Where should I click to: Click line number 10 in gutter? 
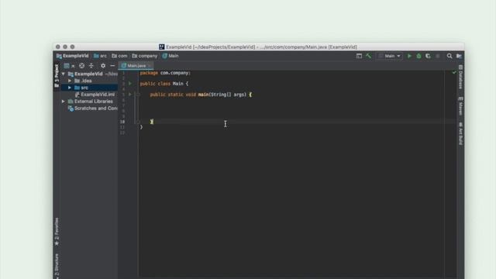point(122,122)
